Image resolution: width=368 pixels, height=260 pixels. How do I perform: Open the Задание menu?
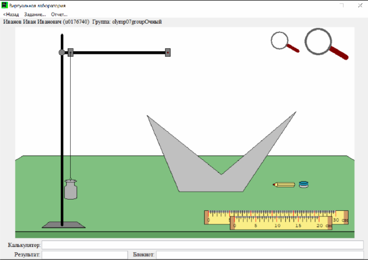tap(35, 15)
